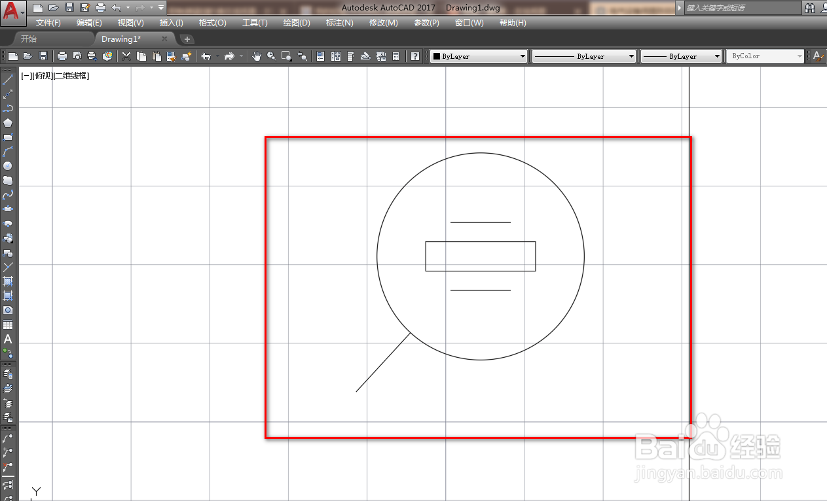Select the Line drawing tool

click(8, 80)
